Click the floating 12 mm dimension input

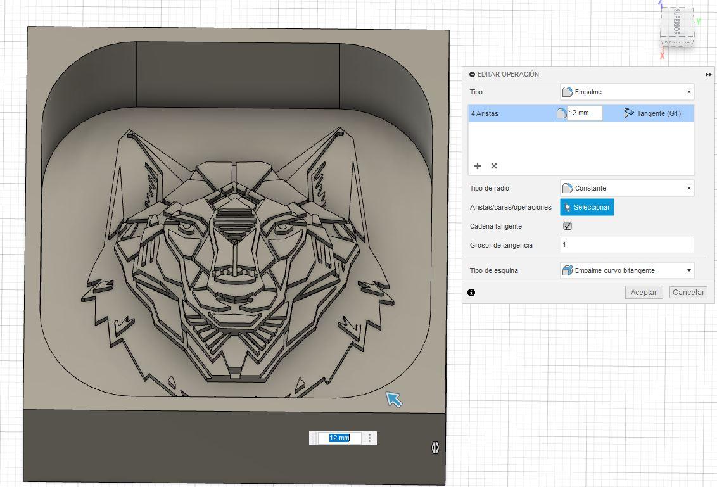coord(339,438)
